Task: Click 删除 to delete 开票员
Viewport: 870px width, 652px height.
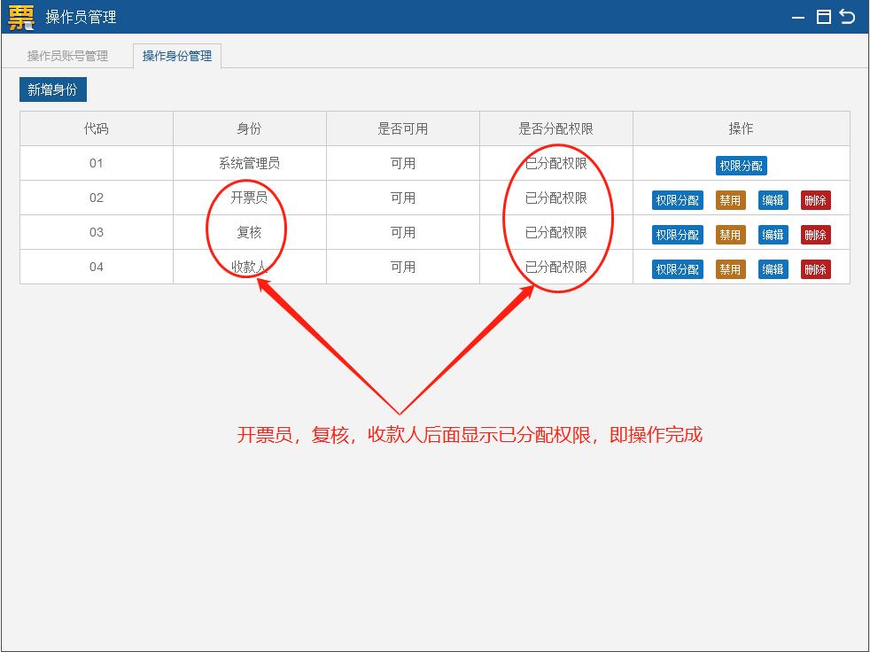Action: point(814,199)
